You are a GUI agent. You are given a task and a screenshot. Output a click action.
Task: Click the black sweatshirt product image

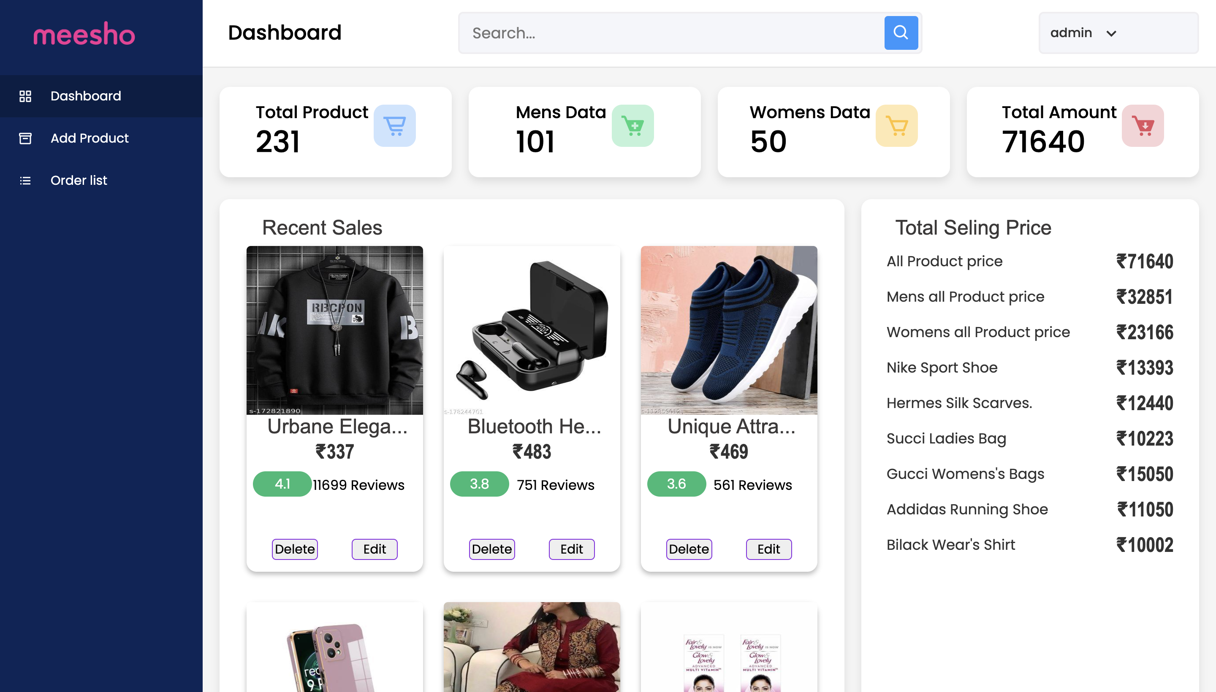click(334, 330)
